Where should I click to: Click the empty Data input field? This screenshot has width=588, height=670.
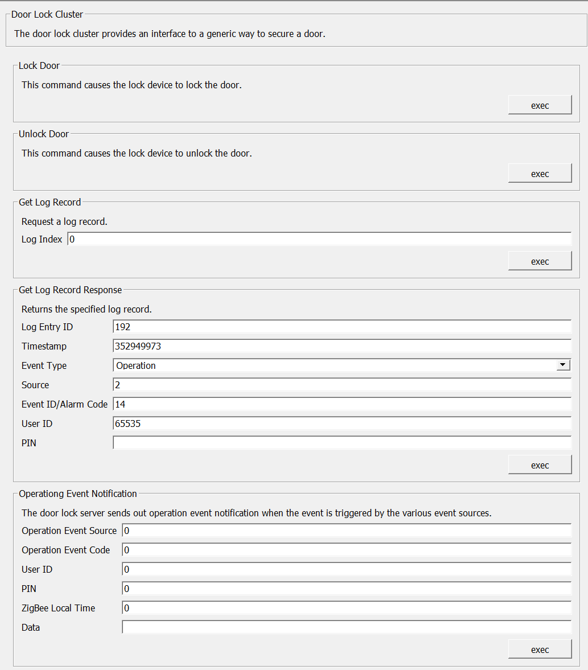pos(347,627)
